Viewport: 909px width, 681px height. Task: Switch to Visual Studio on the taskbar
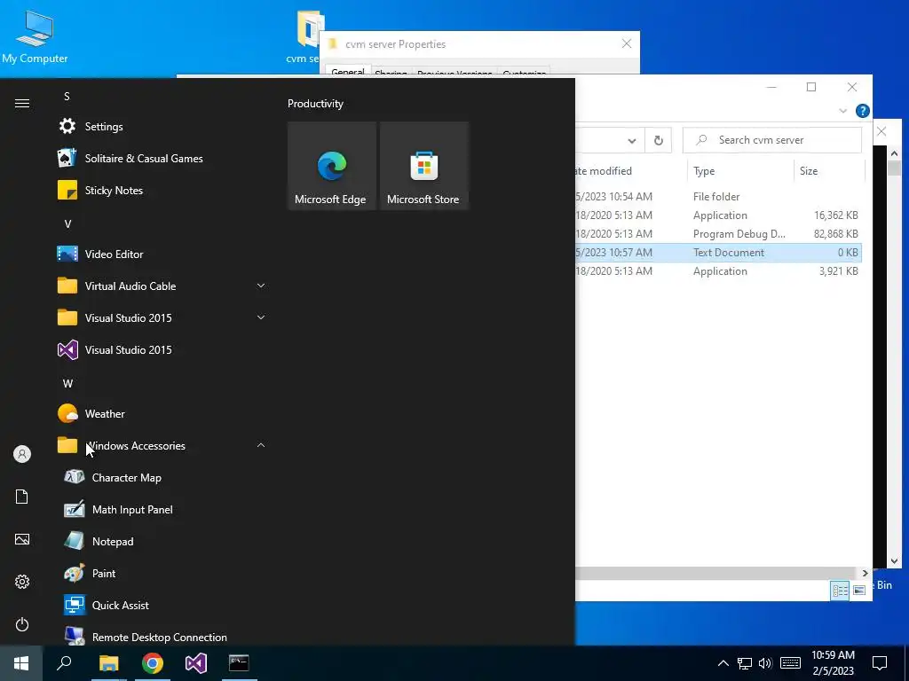196,663
